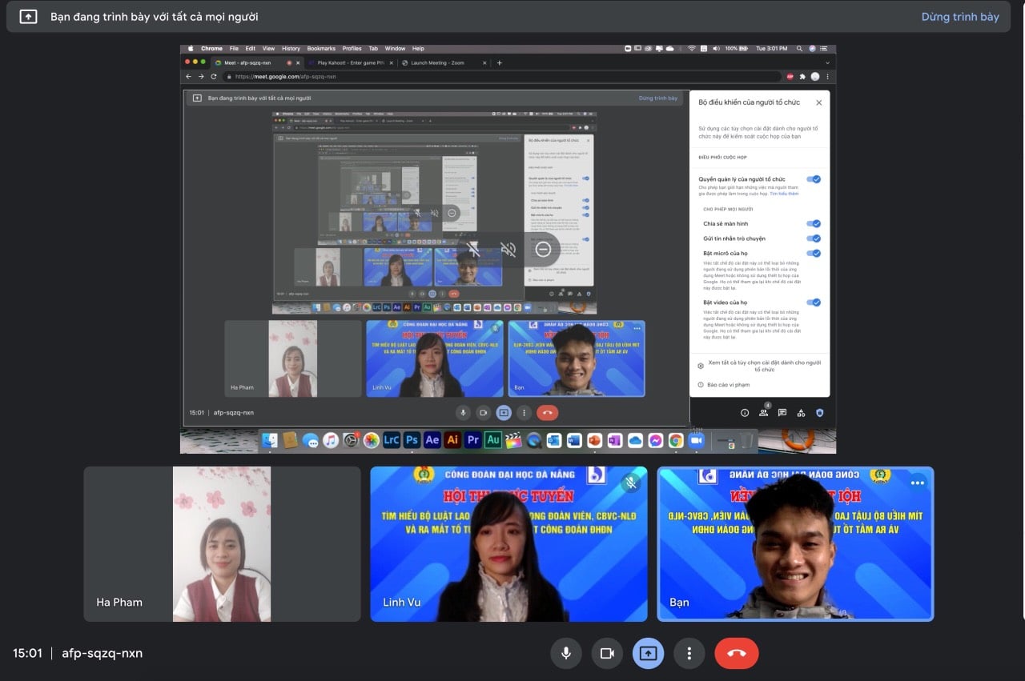Show the participants list icon with badge 4
This screenshot has height=681, width=1025.
pyautogui.click(x=763, y=413)
